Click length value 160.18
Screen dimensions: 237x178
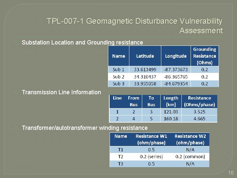click(171, 119)
